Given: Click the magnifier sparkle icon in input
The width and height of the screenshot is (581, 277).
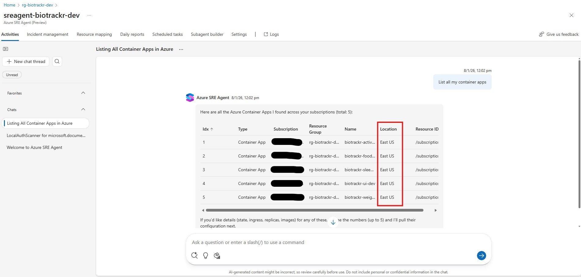Looking at the screenshot, I should tap(194, 256).
